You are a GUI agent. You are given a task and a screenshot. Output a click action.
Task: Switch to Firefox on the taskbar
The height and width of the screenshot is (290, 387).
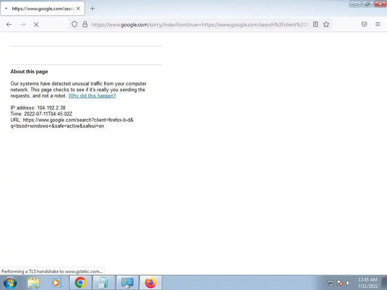151,282
